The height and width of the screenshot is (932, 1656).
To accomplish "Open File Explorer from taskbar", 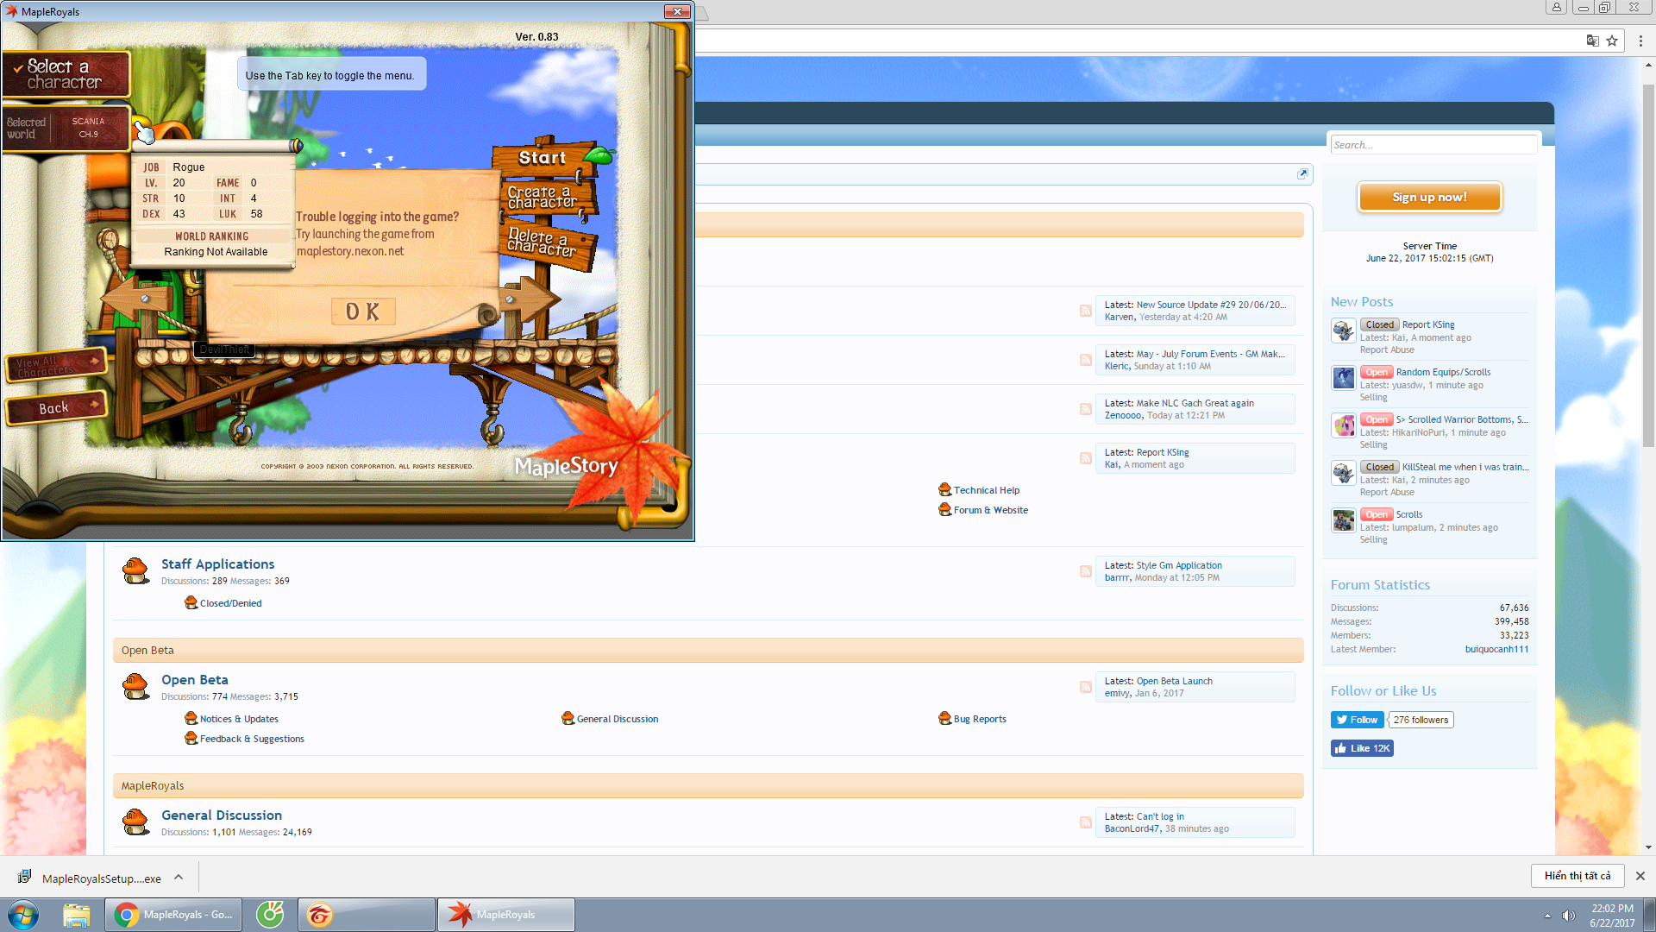I will pyautogui.click(x=76, y=915).
